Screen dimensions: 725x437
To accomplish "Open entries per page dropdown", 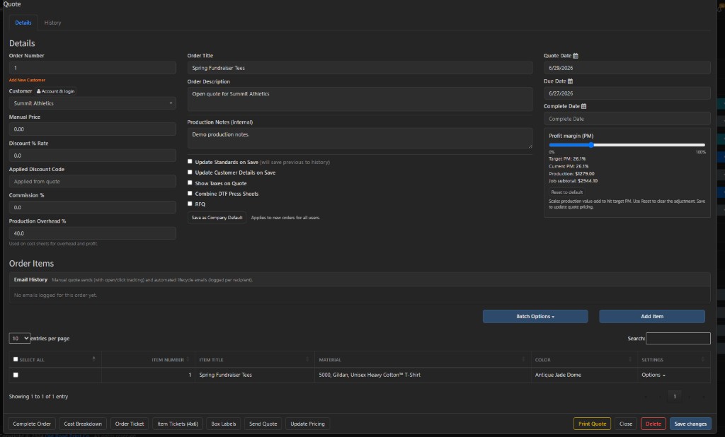I will 19,339.
